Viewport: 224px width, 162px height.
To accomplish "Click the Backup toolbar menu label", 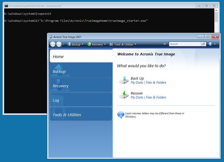I will pyautogui.click(x=76, y=44).
